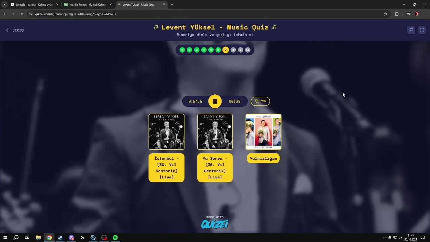Close the Limitsiz - parolla tab
Viewport: 430px width, 242px height.
point(57,5)
